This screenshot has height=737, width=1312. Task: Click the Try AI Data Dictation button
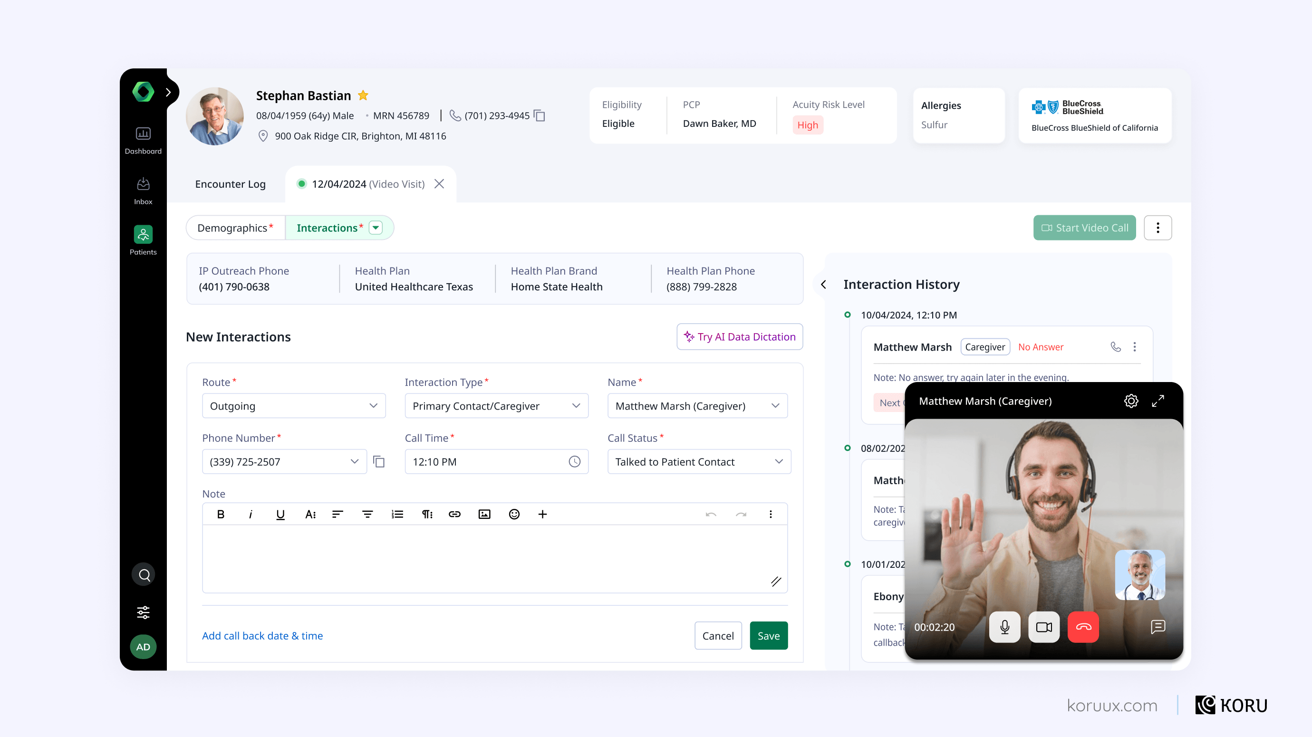[740, 336]
